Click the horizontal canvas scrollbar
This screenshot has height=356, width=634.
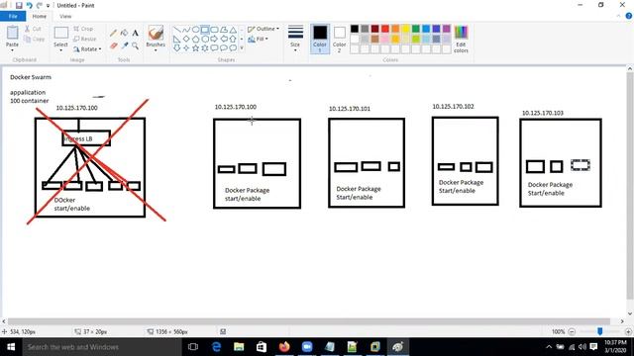308,321
